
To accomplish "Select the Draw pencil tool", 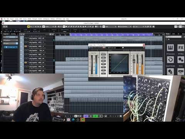I will pyautogui.click(x=69, y=27).
